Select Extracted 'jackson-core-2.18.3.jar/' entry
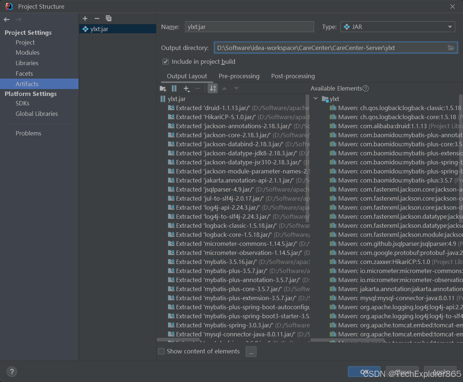Image resolution: width=463 pixels, height=382 pixels. point(239,135)
